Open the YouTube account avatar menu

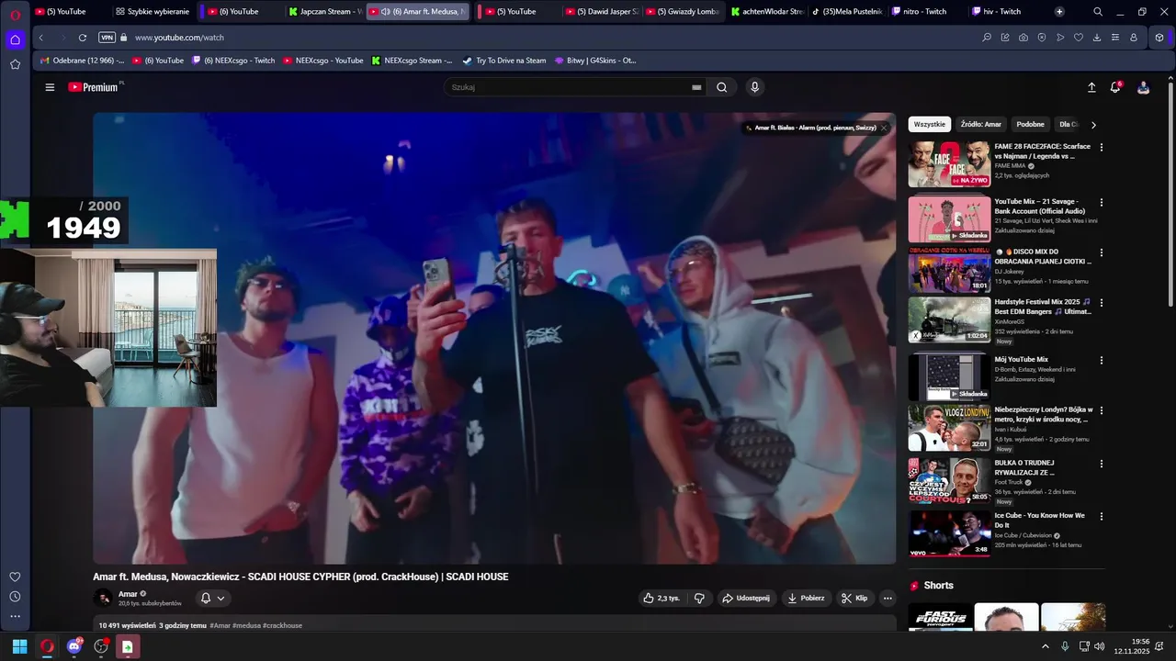click(1143, 87)
